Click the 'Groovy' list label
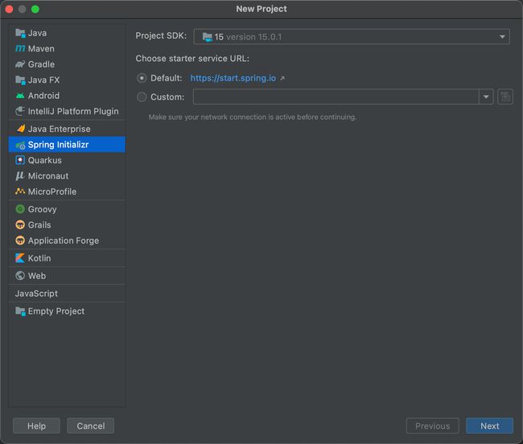The image size is (523, 444). pos(43,209)
